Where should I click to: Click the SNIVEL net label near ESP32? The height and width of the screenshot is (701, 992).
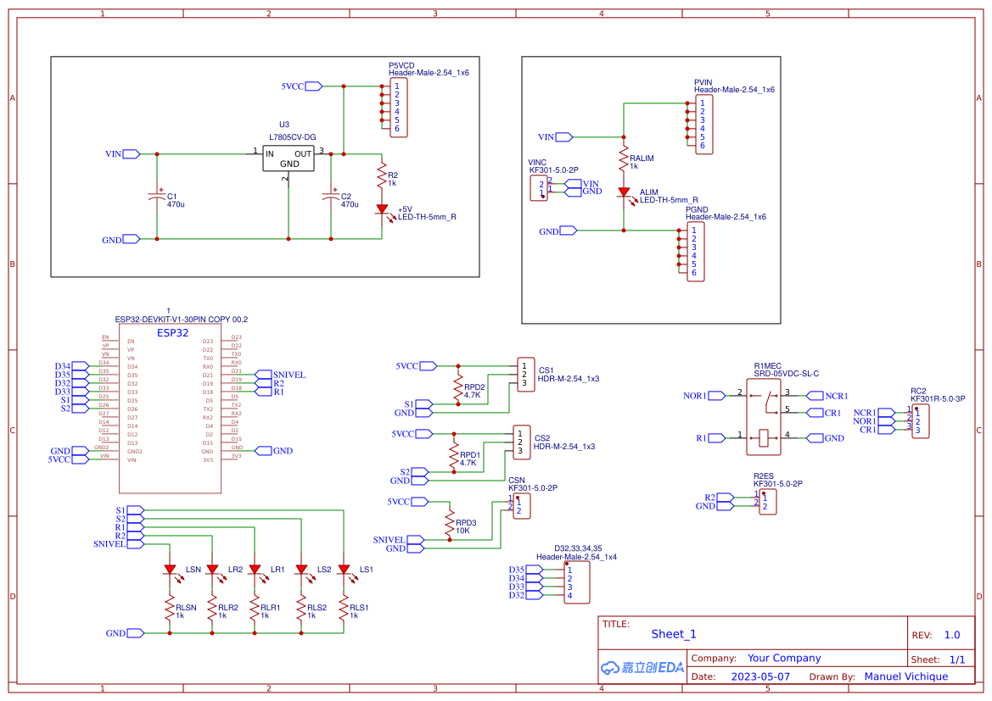(290, 374)
